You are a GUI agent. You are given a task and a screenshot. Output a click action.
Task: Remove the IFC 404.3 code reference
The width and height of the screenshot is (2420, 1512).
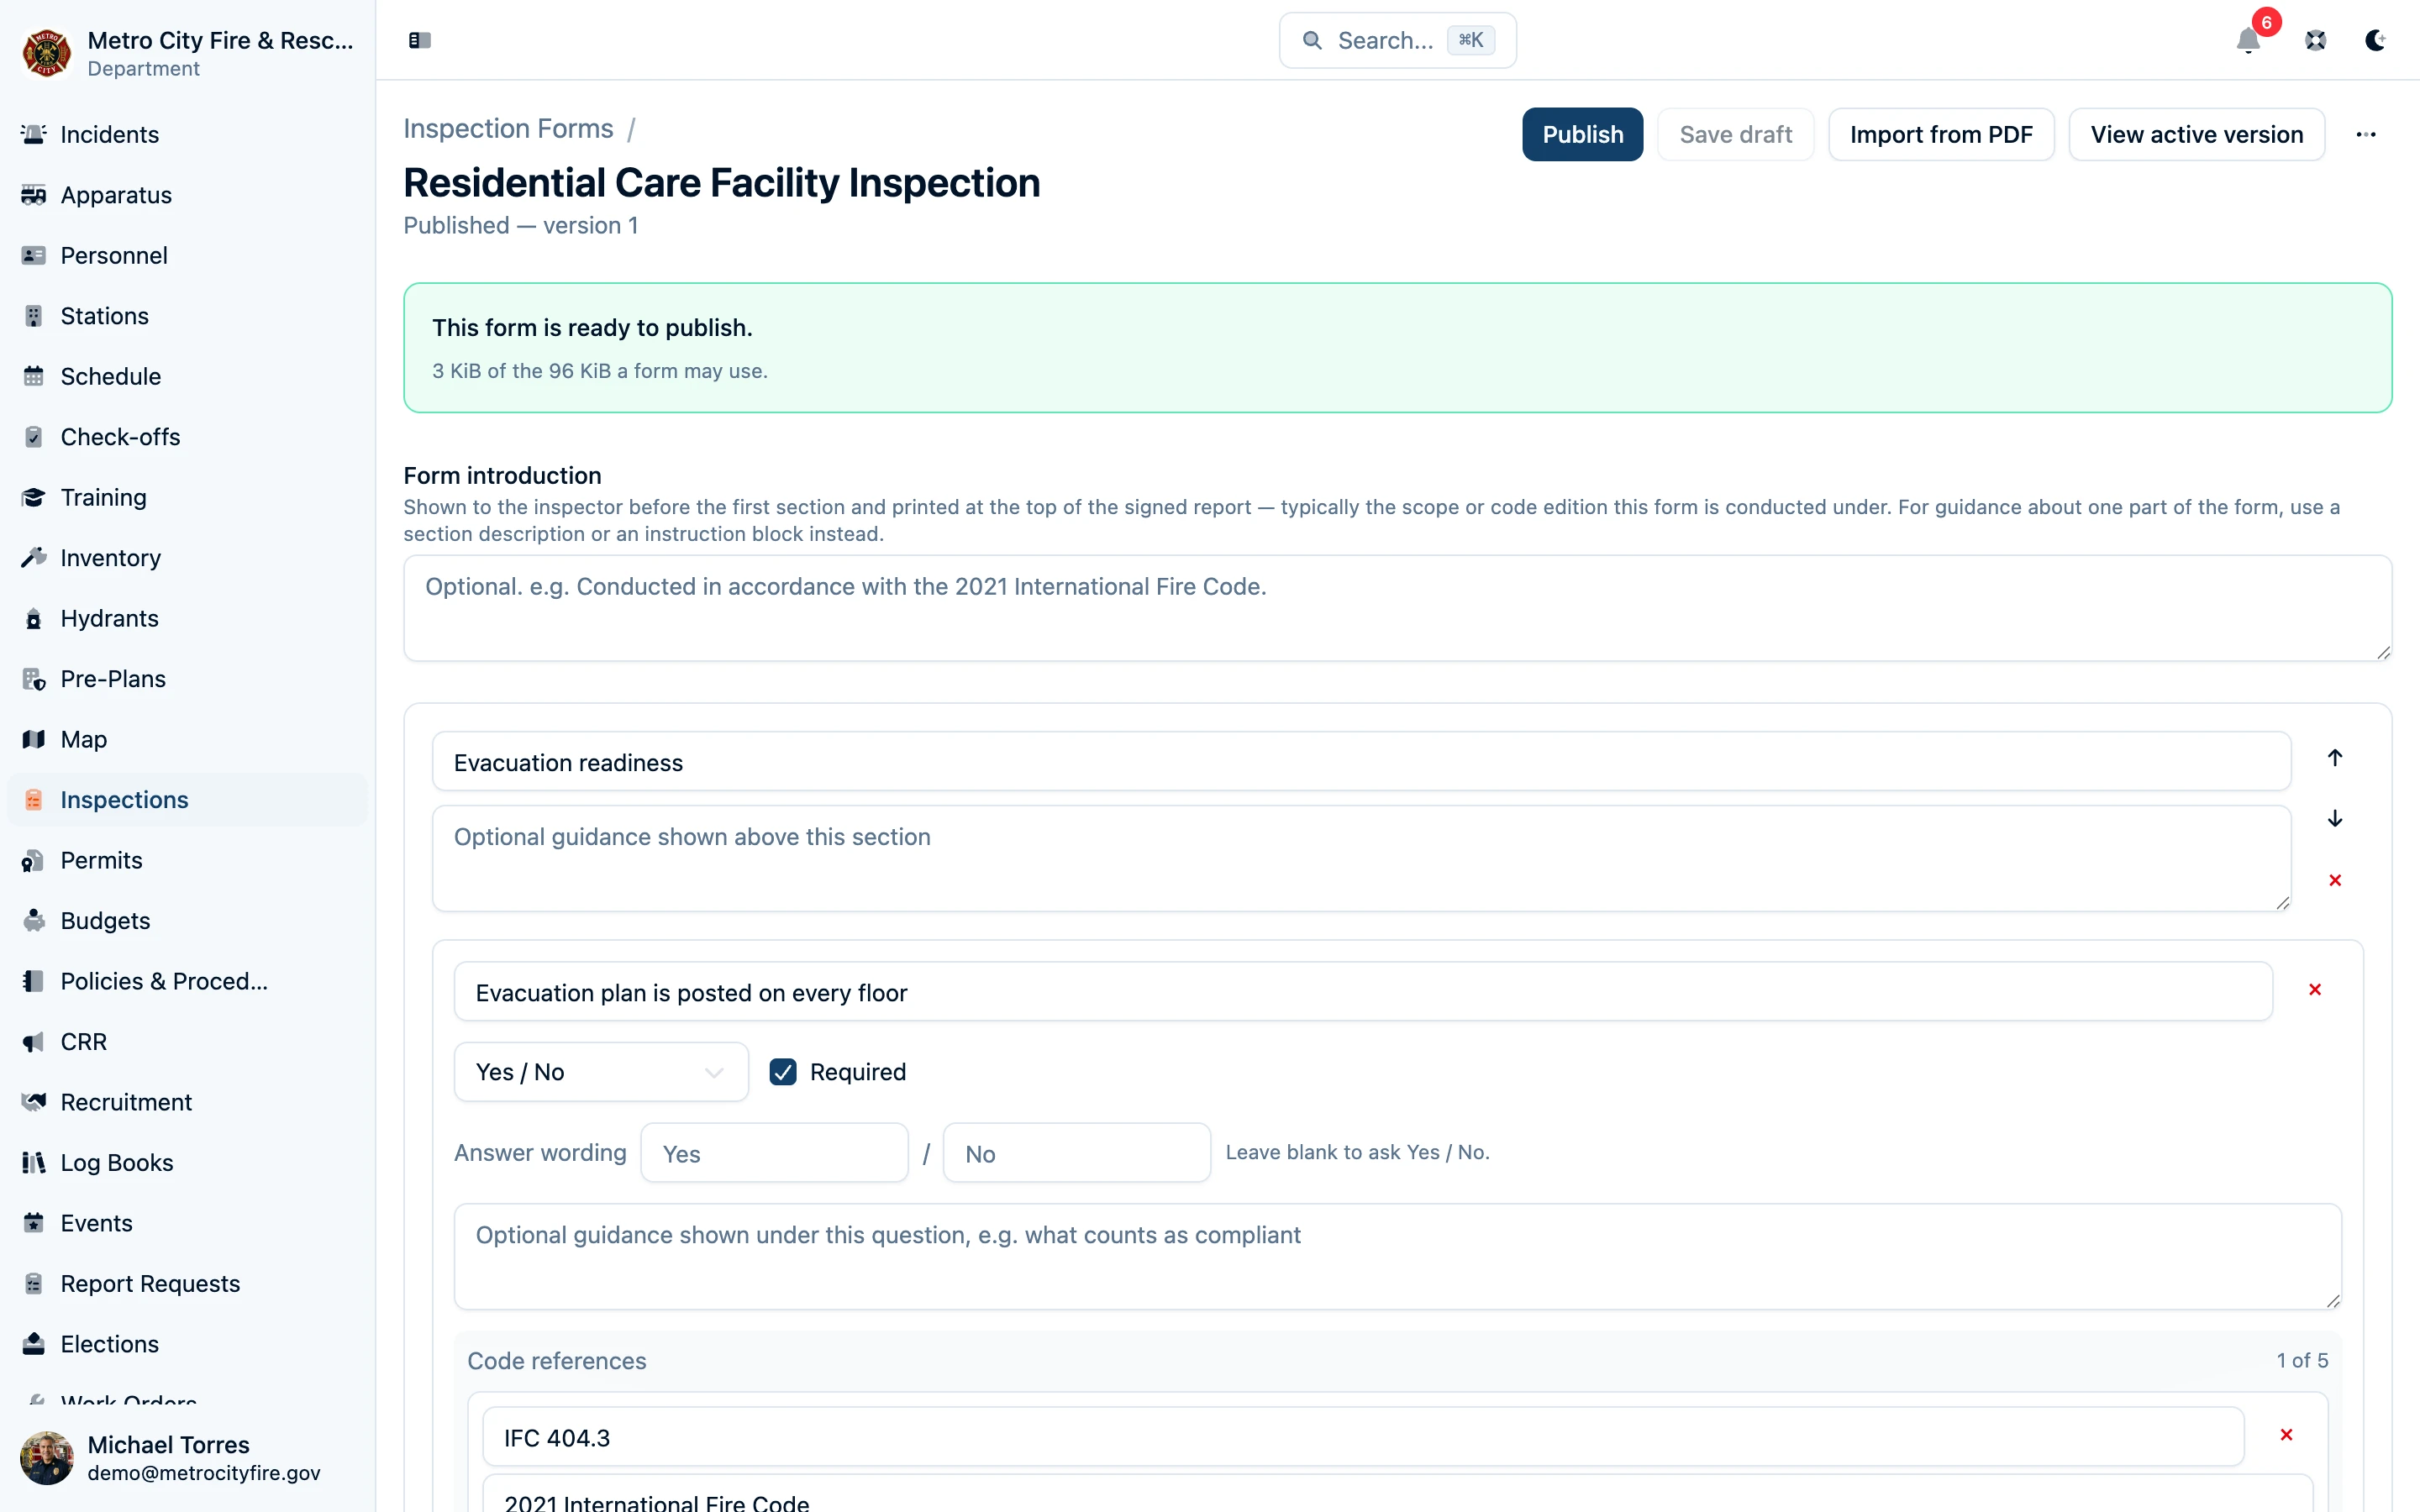click(x=2286, y=1435)
